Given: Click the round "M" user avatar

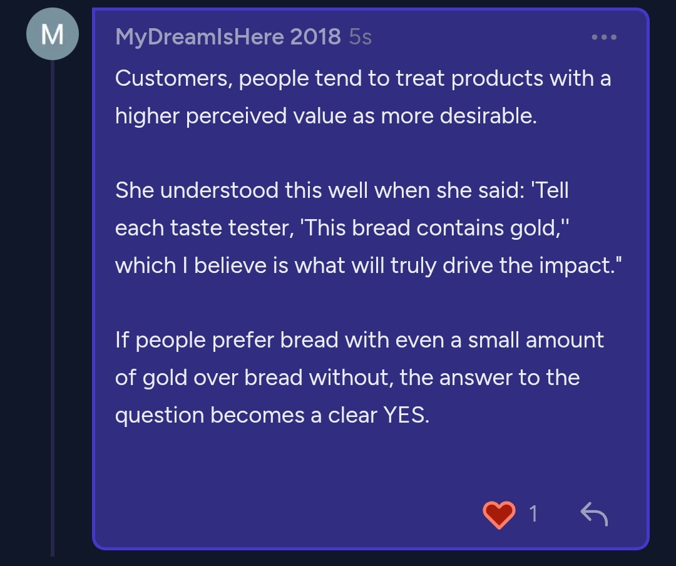Looking at the screenshot, I should pyautogui.click(x=52, y=34).
